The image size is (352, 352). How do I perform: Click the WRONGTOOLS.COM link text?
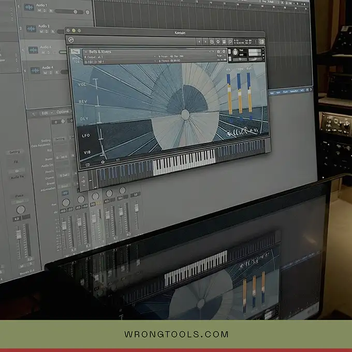(176, 334)
